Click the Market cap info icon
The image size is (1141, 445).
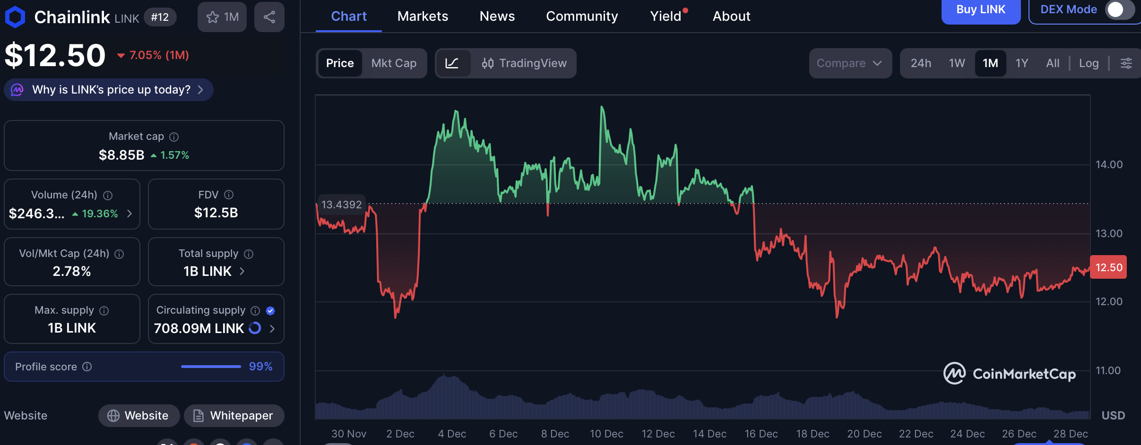click(x=174, y=137)
